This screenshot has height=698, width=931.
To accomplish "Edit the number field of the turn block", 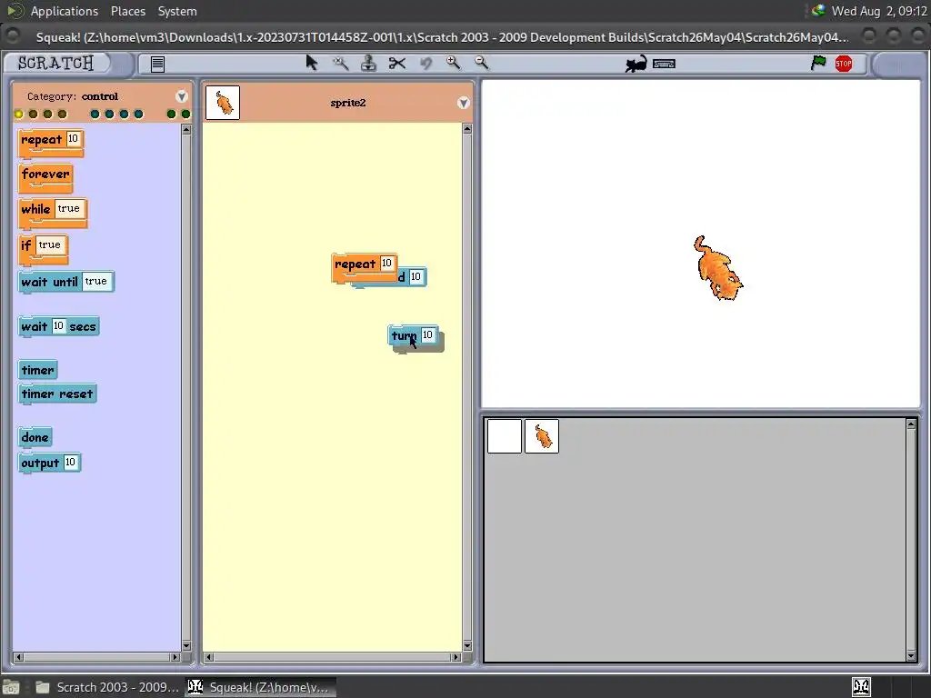I will click(427, 334).
